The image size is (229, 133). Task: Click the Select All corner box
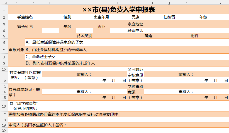click(4, 3)
